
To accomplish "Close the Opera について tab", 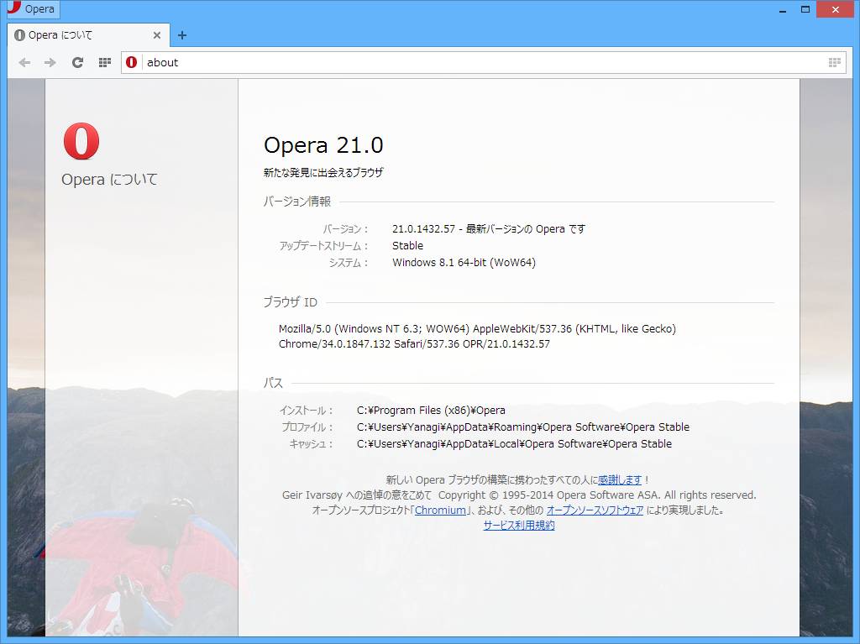I will click(157, 35).
